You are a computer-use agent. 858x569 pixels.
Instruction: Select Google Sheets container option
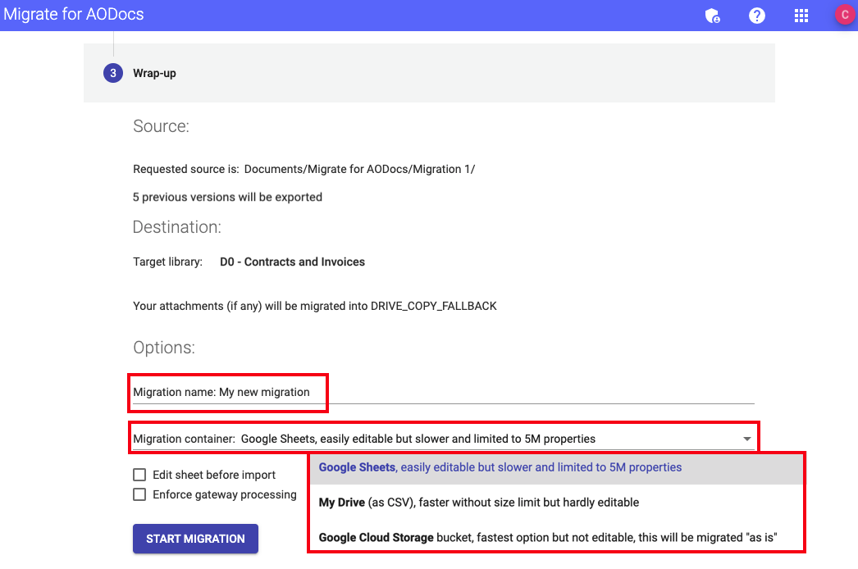556,467
